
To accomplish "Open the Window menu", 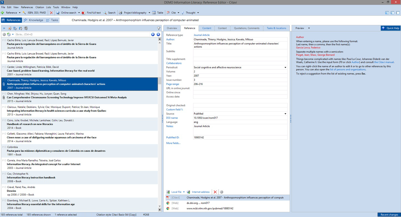I will [66, 7].
